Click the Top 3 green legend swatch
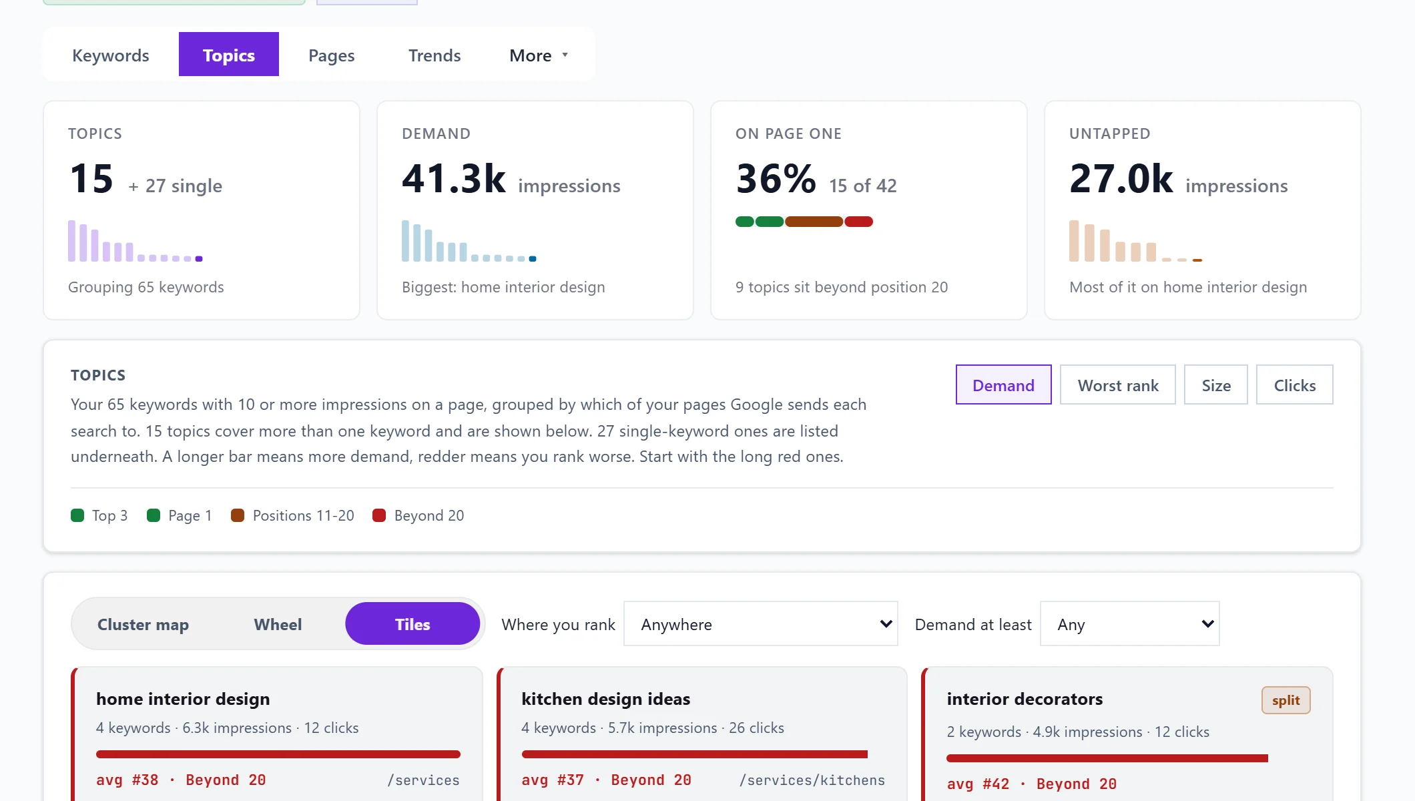Image resolution: width=1415 pixels, height=801 pixels. pos(77,515)
